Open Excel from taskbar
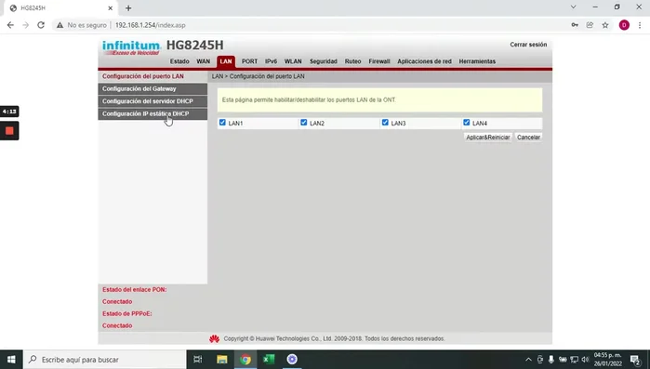 (269, 360)
